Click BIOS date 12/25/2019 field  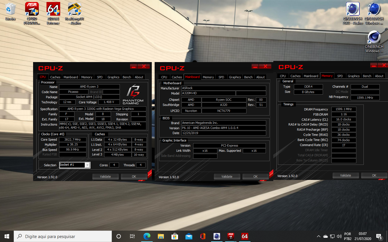pyautogui.click(x=224, y=133)
